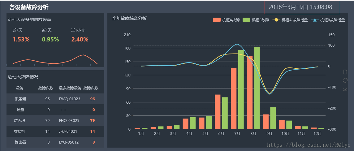Toggle the 机柜A故障 legend series
The image size is (354, 151).
pos(226,20)
